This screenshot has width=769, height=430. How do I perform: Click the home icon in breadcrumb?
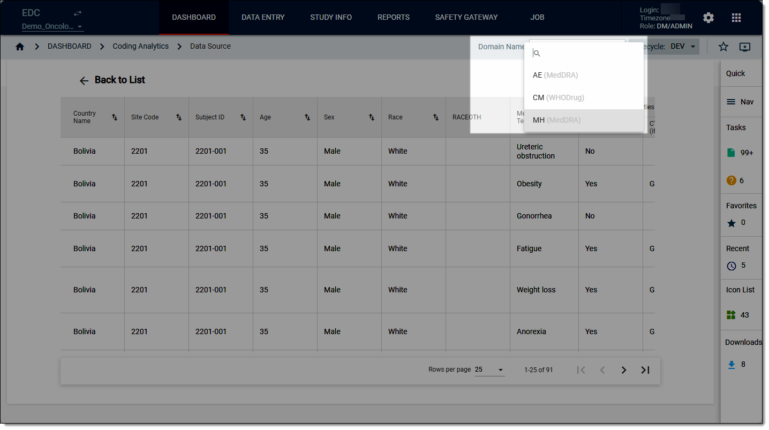(20, 47)
